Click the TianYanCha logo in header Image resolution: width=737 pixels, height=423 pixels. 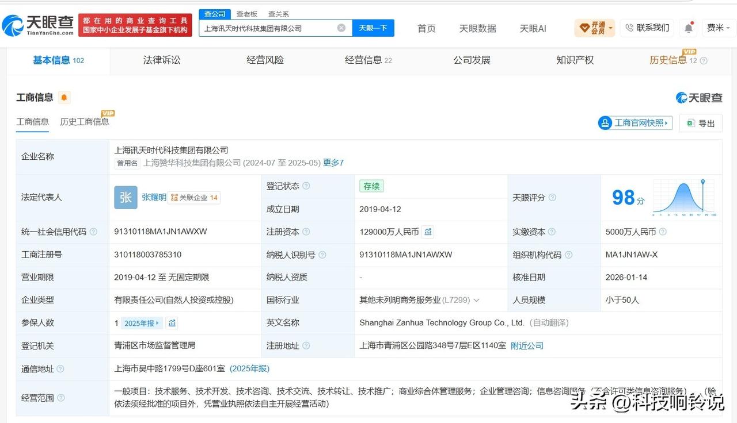[x=38, y=25]
